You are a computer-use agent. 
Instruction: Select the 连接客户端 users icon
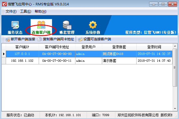click(41, 25)
